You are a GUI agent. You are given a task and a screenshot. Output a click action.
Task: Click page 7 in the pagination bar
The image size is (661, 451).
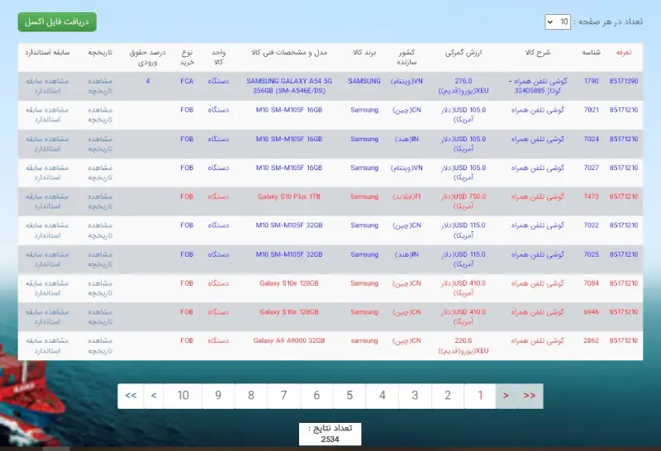tap(283, 396)
